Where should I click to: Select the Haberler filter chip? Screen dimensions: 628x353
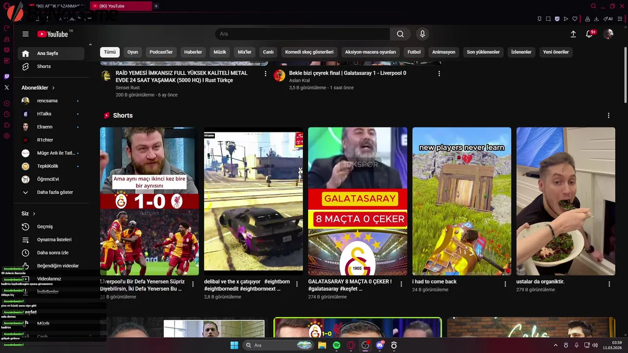coord(193,52)
